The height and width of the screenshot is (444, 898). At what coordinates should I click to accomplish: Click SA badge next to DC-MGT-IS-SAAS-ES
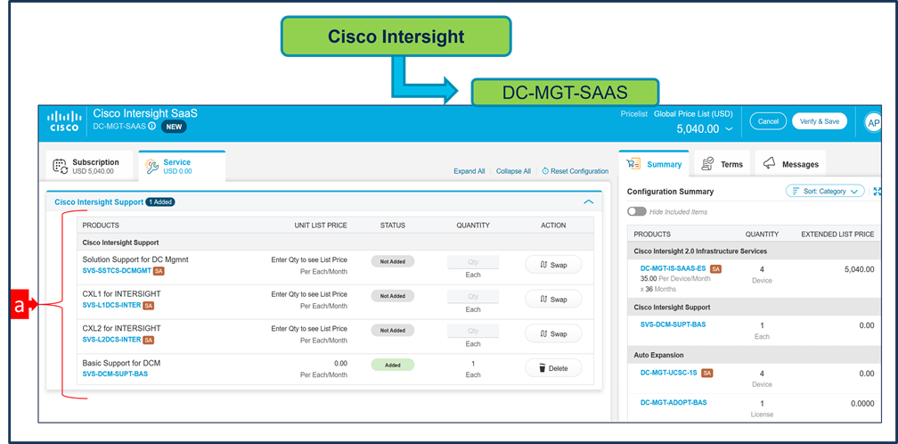click(716, 268)
